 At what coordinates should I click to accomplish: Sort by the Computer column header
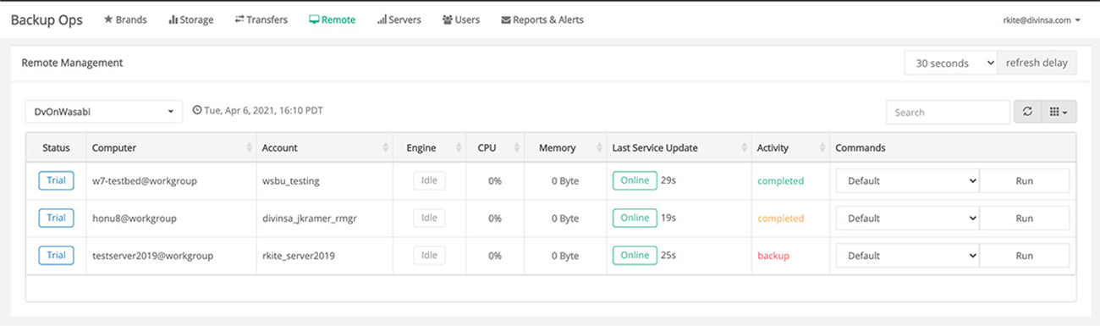[172, 147]
